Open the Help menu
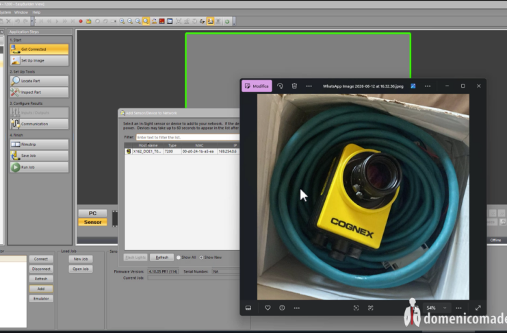The image size is (507, 333). (x=36, y=12)
